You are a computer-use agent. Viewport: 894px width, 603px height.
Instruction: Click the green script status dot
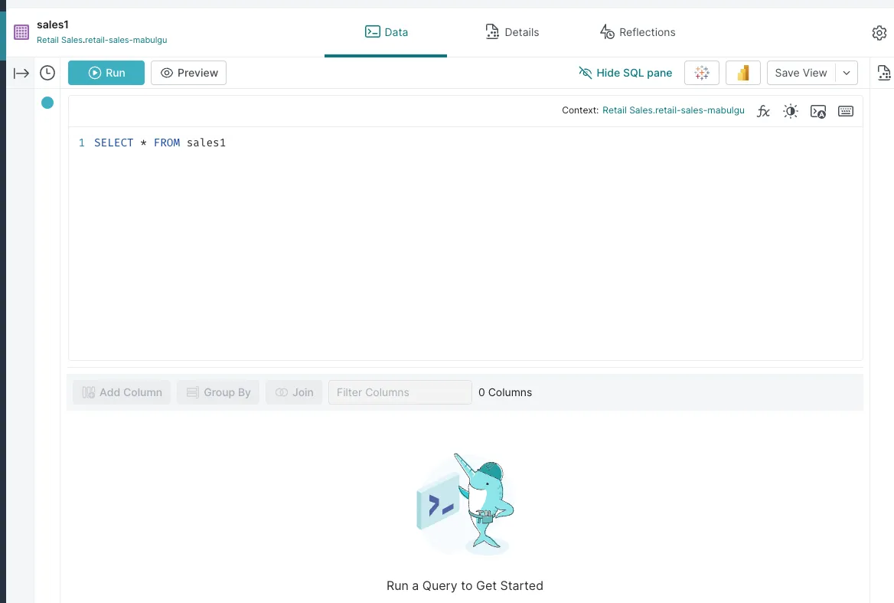[47, 102]
